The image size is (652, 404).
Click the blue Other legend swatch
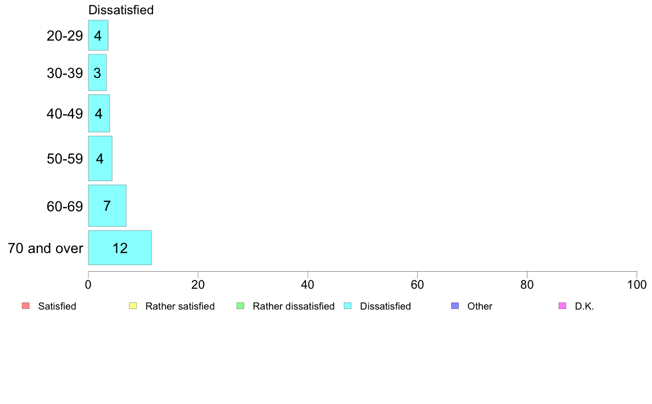(x=454, y=306)
